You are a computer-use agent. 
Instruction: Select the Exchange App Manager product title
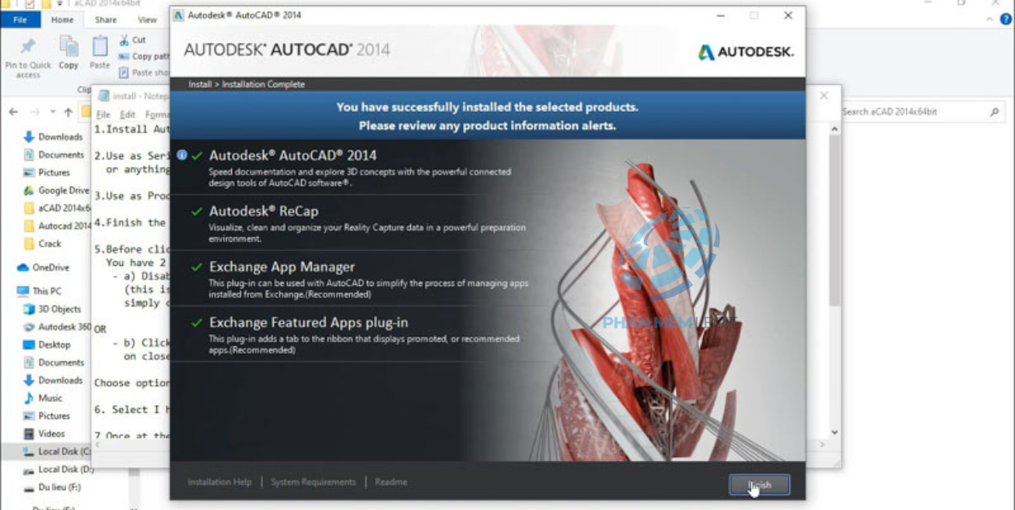pos(282,267)
